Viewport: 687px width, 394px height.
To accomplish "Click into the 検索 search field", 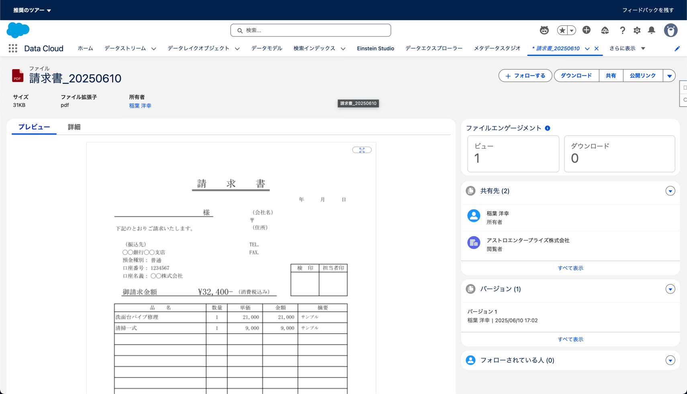I will (x=311, y=31).
